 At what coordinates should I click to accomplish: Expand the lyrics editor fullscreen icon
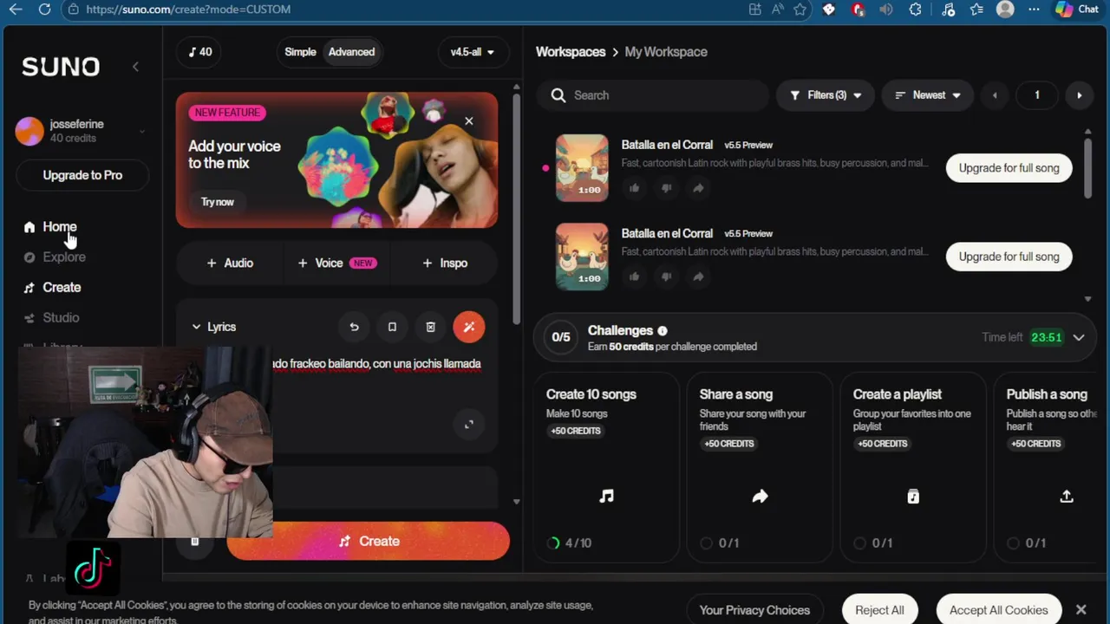pos(469,424)
